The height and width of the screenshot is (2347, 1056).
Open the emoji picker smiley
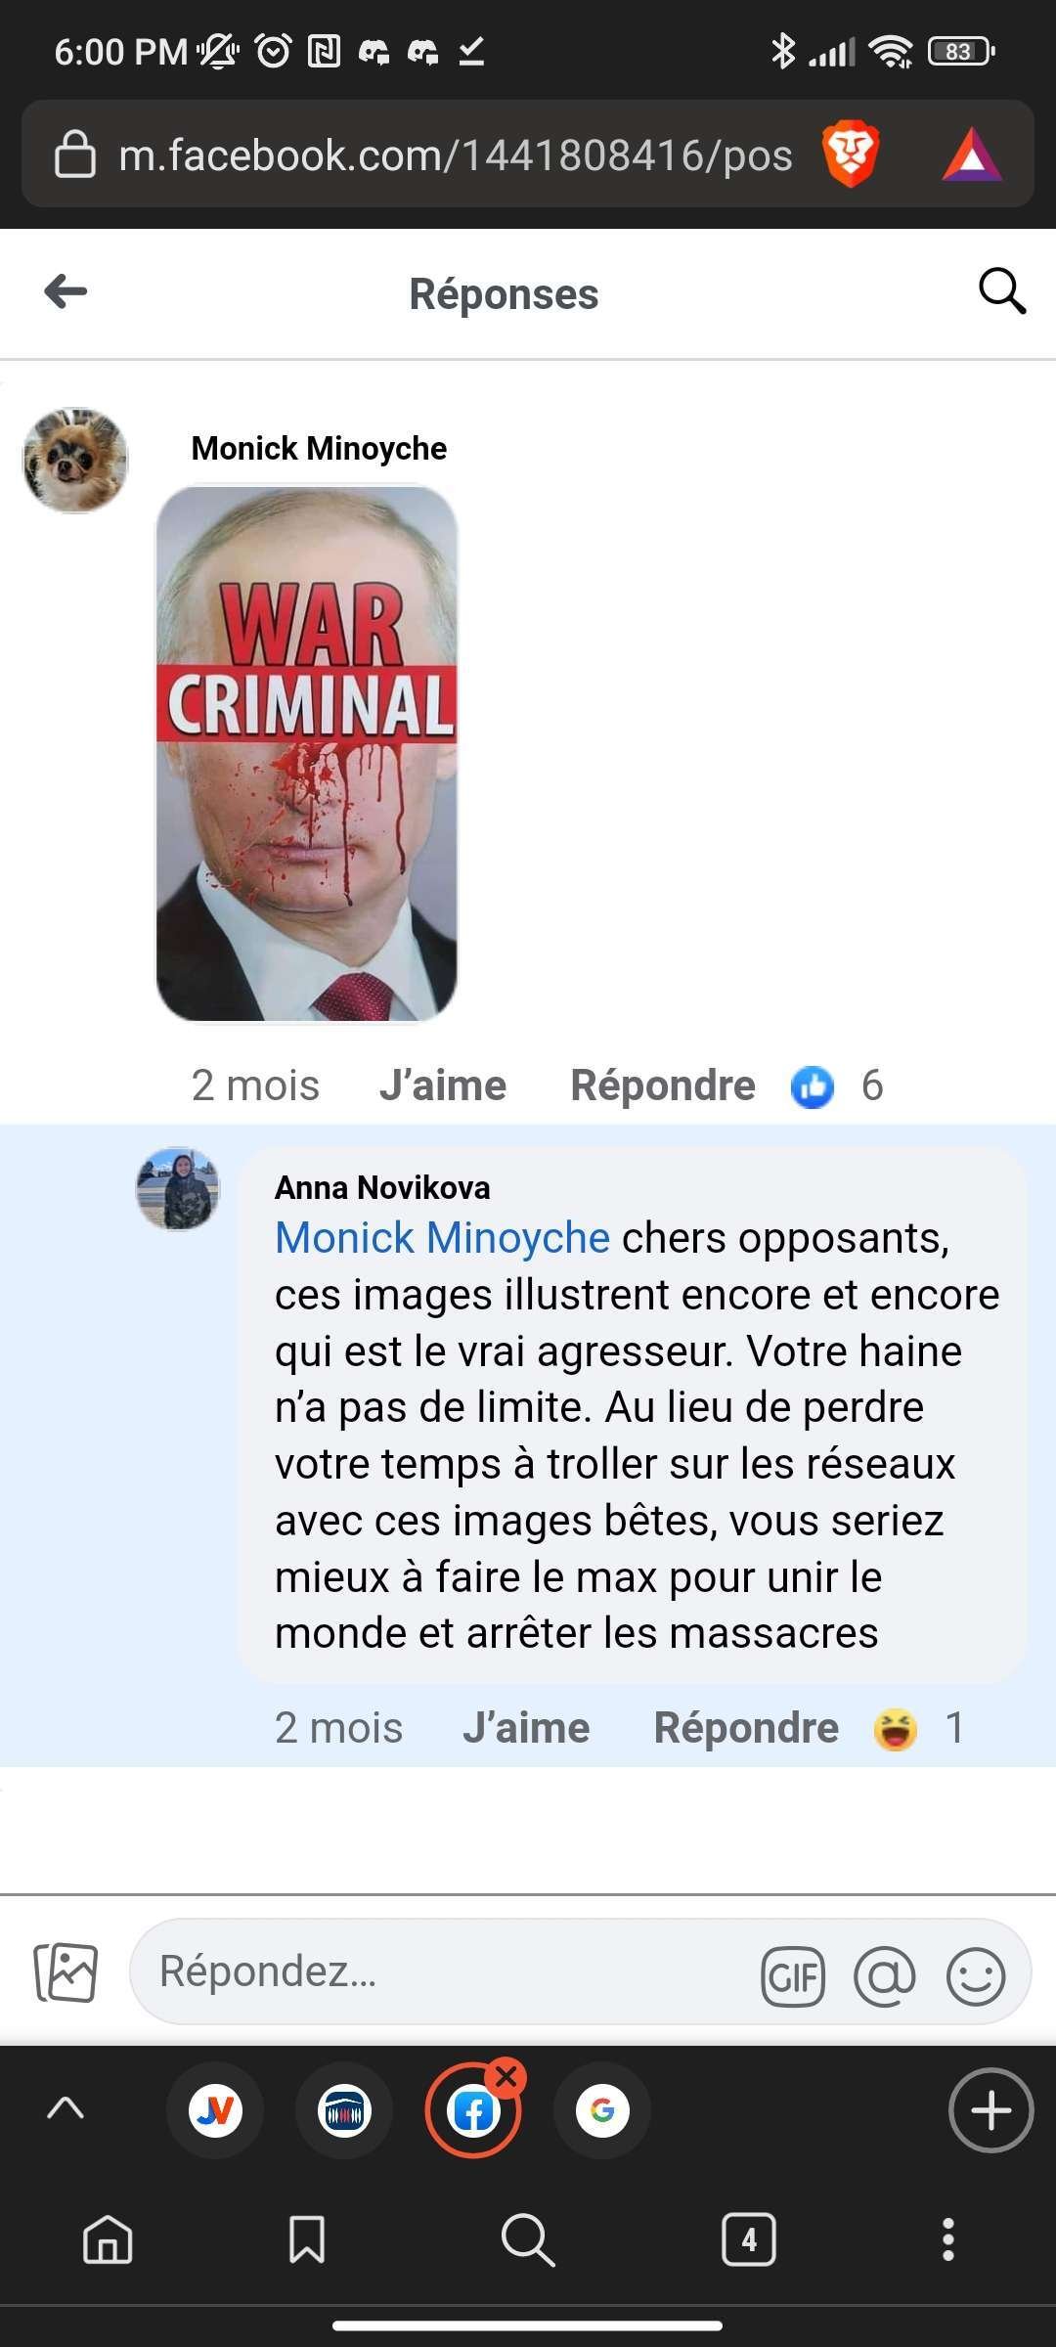(975, 1976)
